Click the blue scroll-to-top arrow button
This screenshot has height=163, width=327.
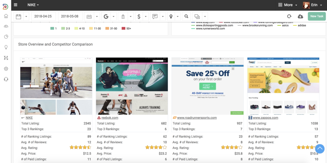(x=320, y=148)
